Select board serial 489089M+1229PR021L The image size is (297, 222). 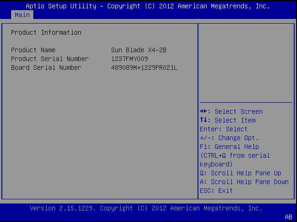(x=144, y=68)
